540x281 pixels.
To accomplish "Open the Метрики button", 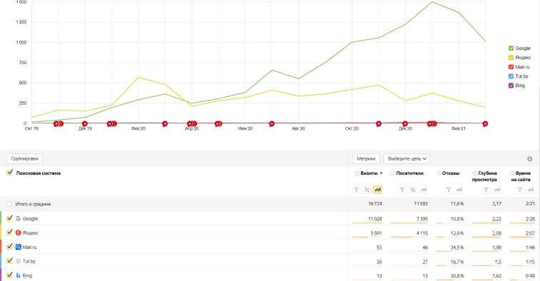I will tap(366, 159).
